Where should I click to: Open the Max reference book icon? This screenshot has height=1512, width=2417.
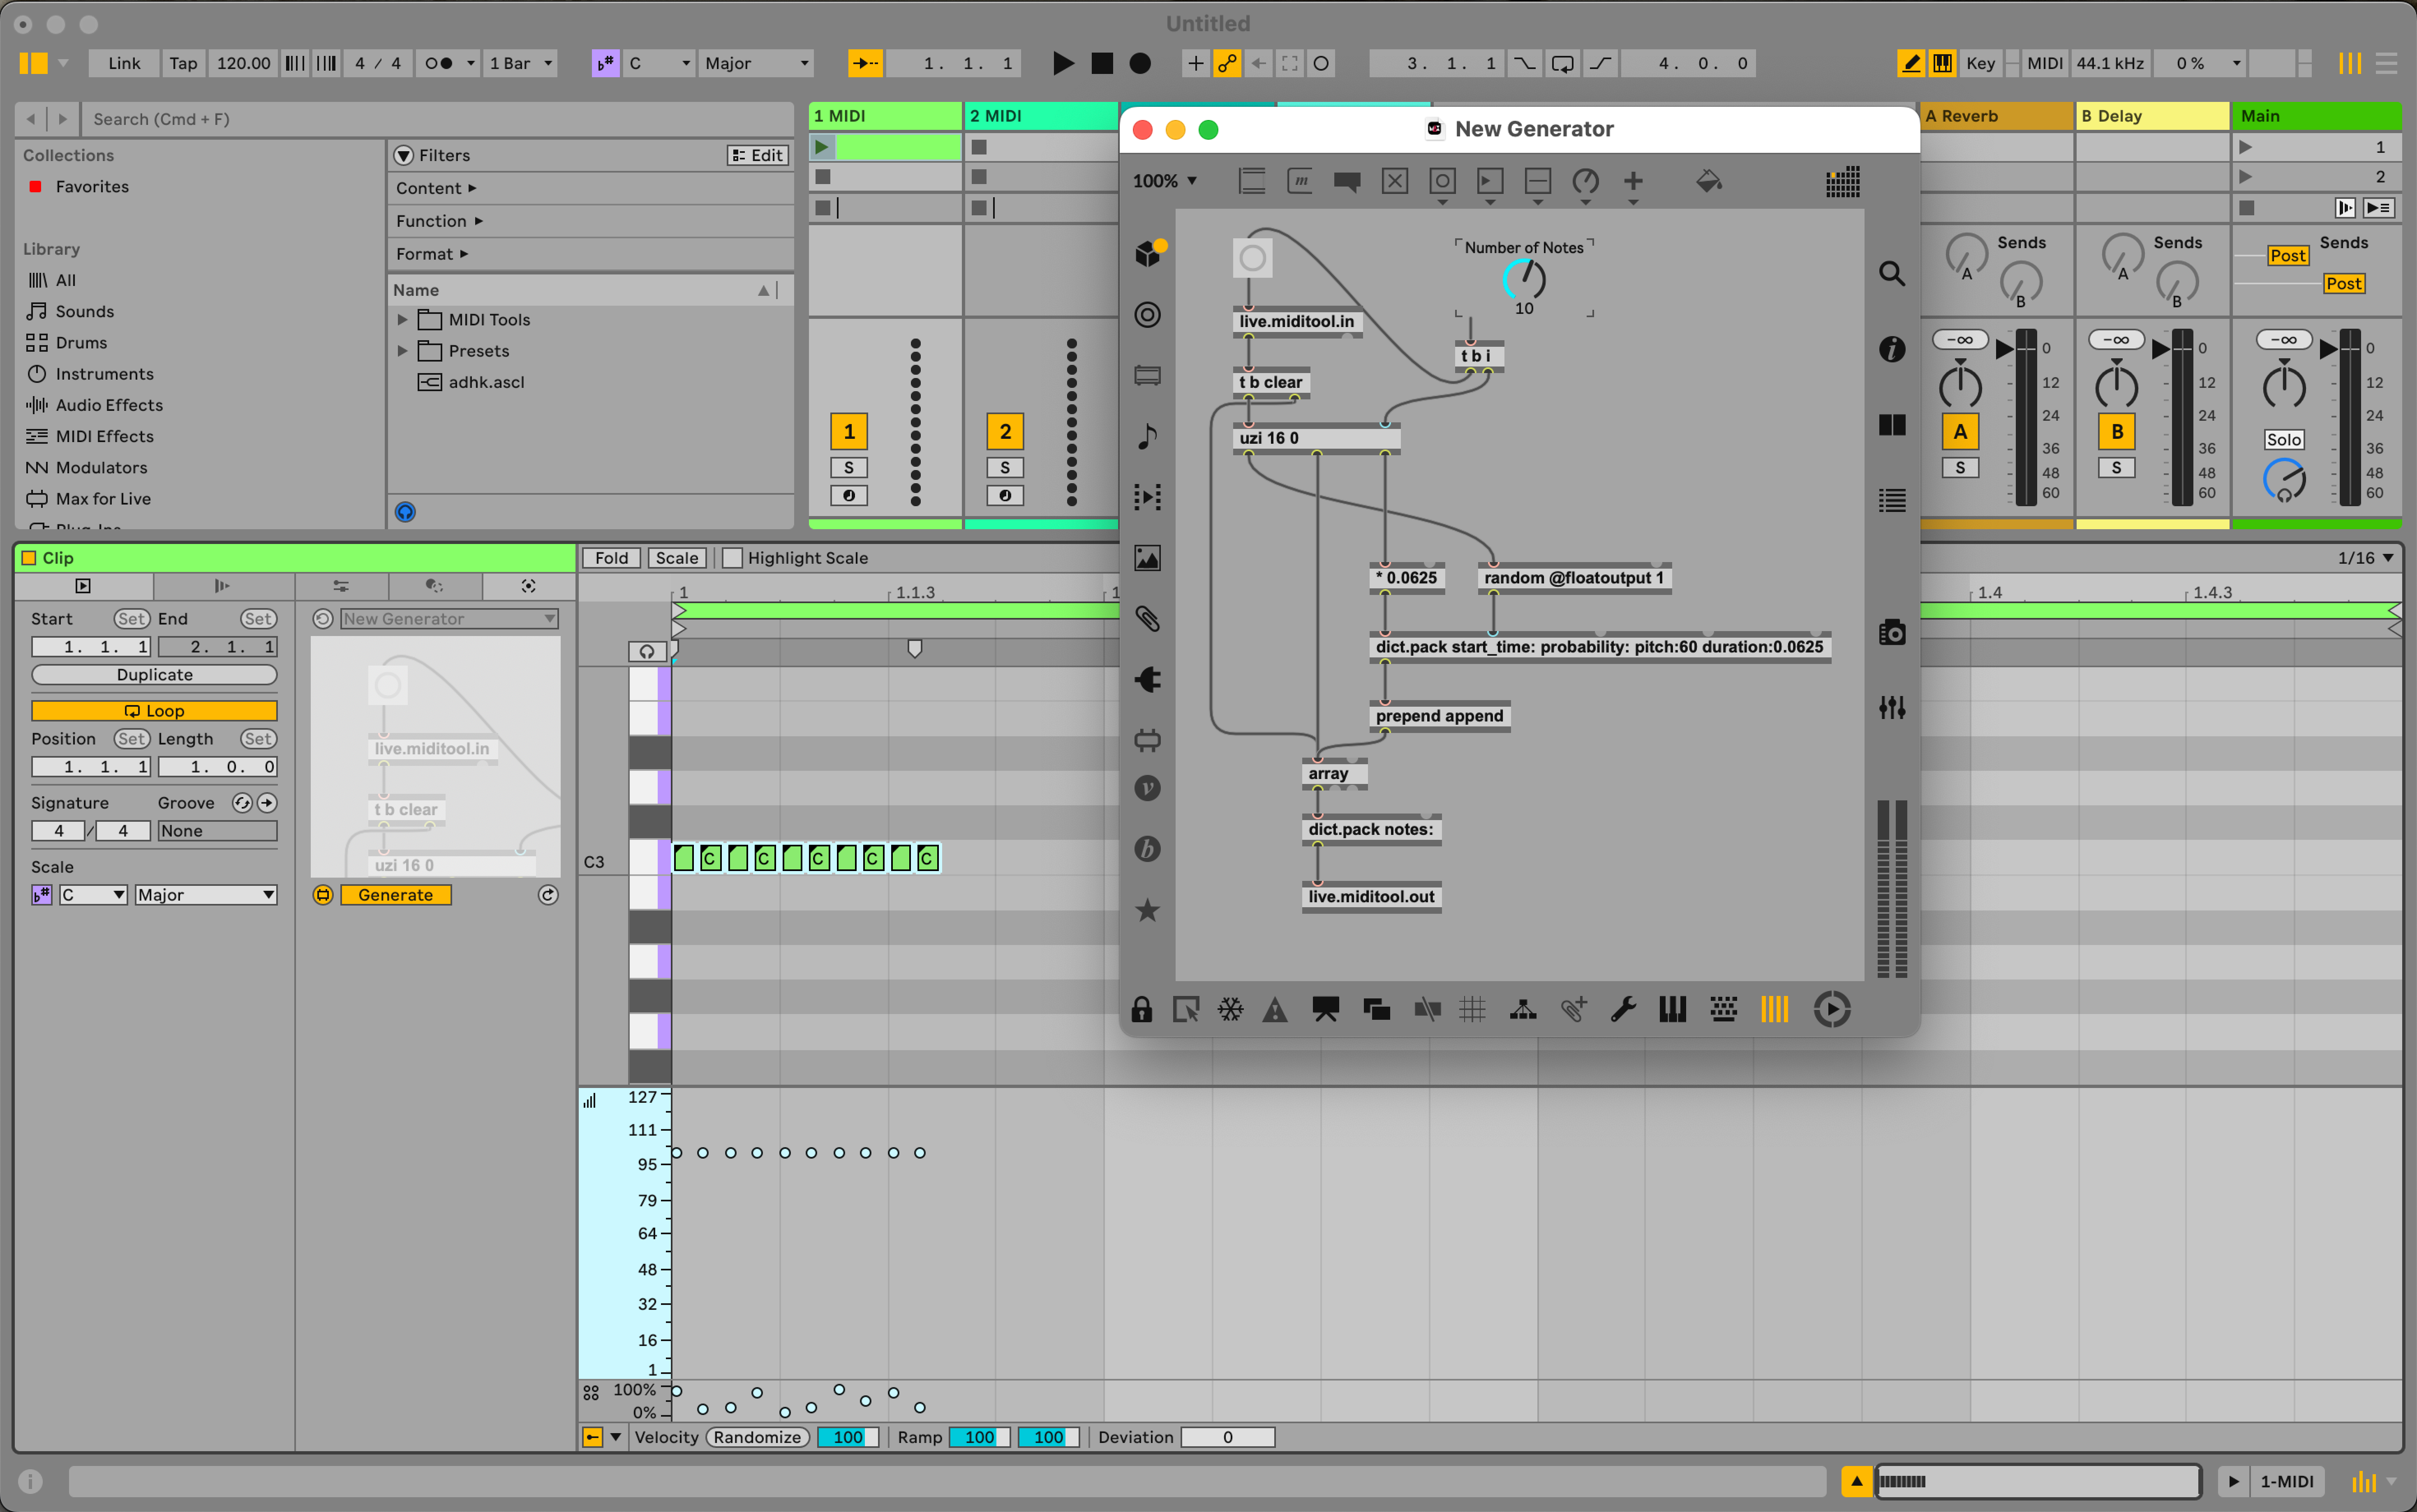[1891, 425]
